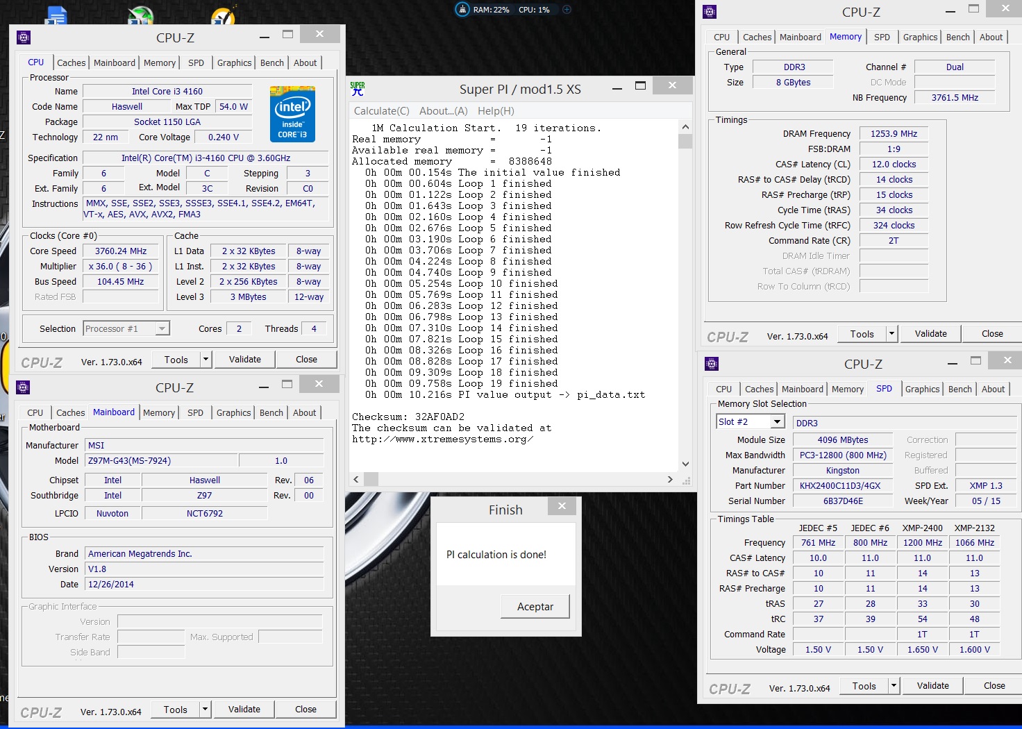
Task: Click Tools button in Memory window
Action: tap(862, 334)
